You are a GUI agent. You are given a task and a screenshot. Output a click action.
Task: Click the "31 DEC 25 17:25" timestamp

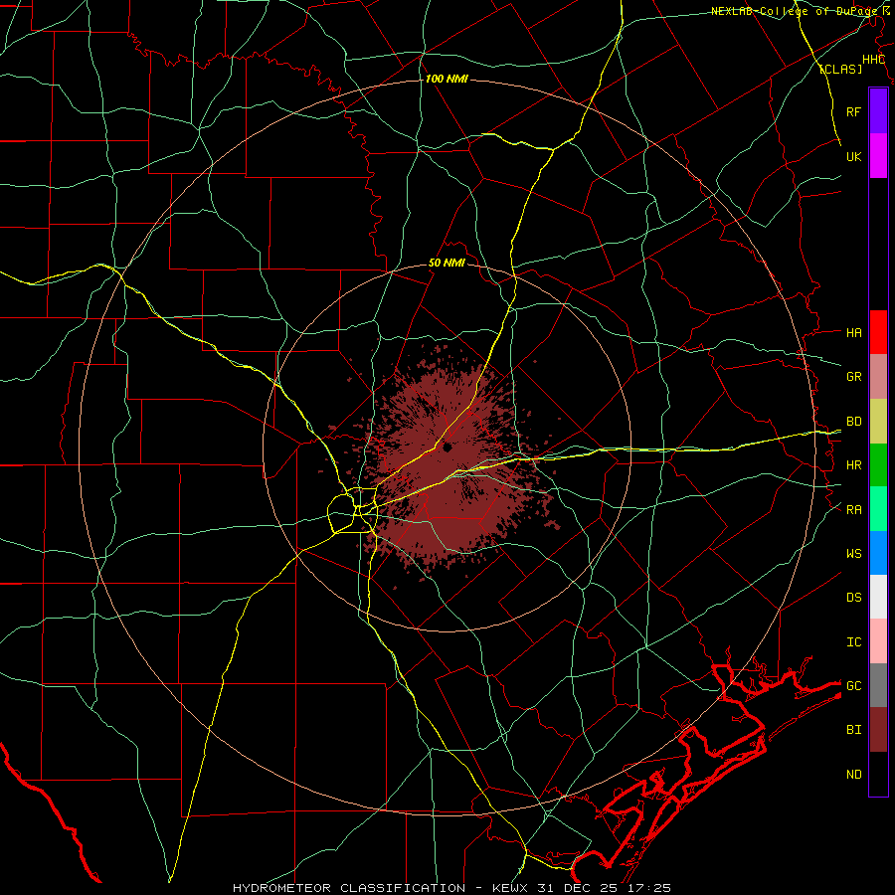(604, 888)
